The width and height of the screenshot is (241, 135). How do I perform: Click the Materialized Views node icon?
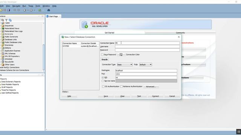point(3,28)
